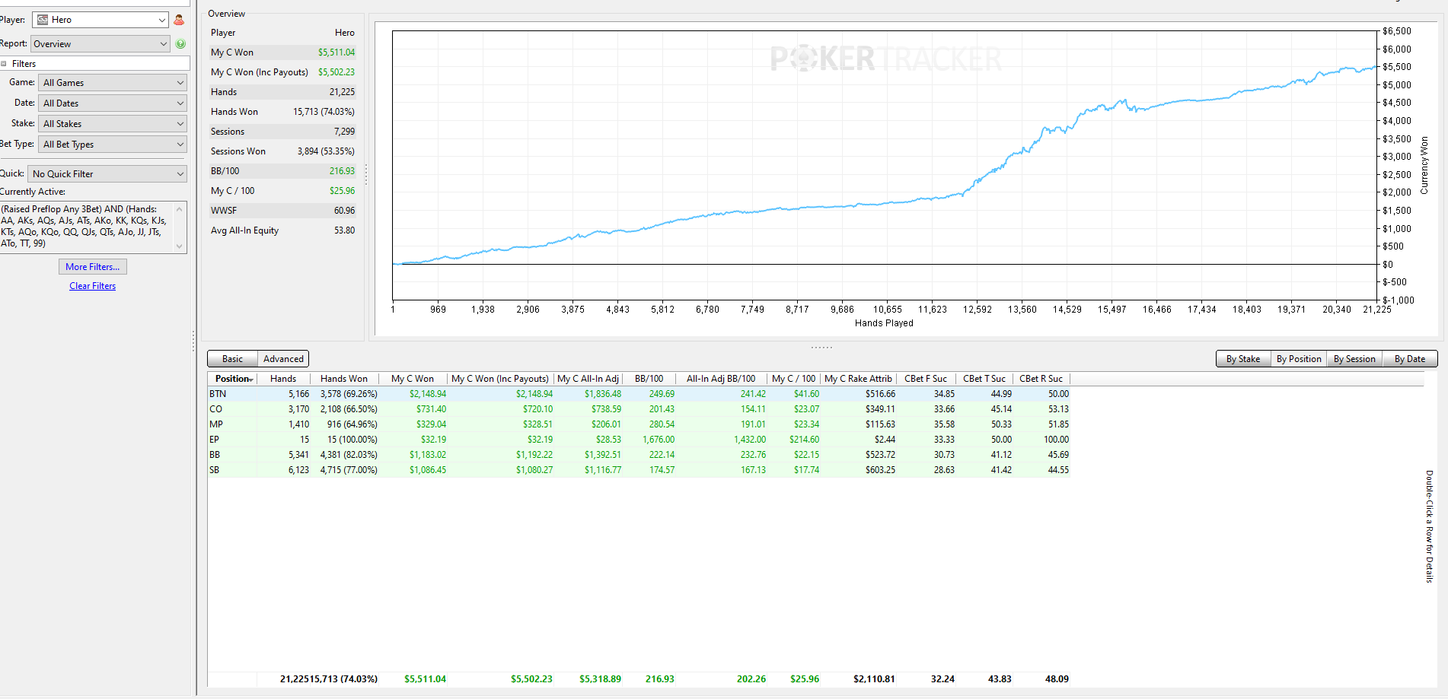Screen dimensions: 1448x699
Task: Select the Basic tab
Action: (232, 359)
